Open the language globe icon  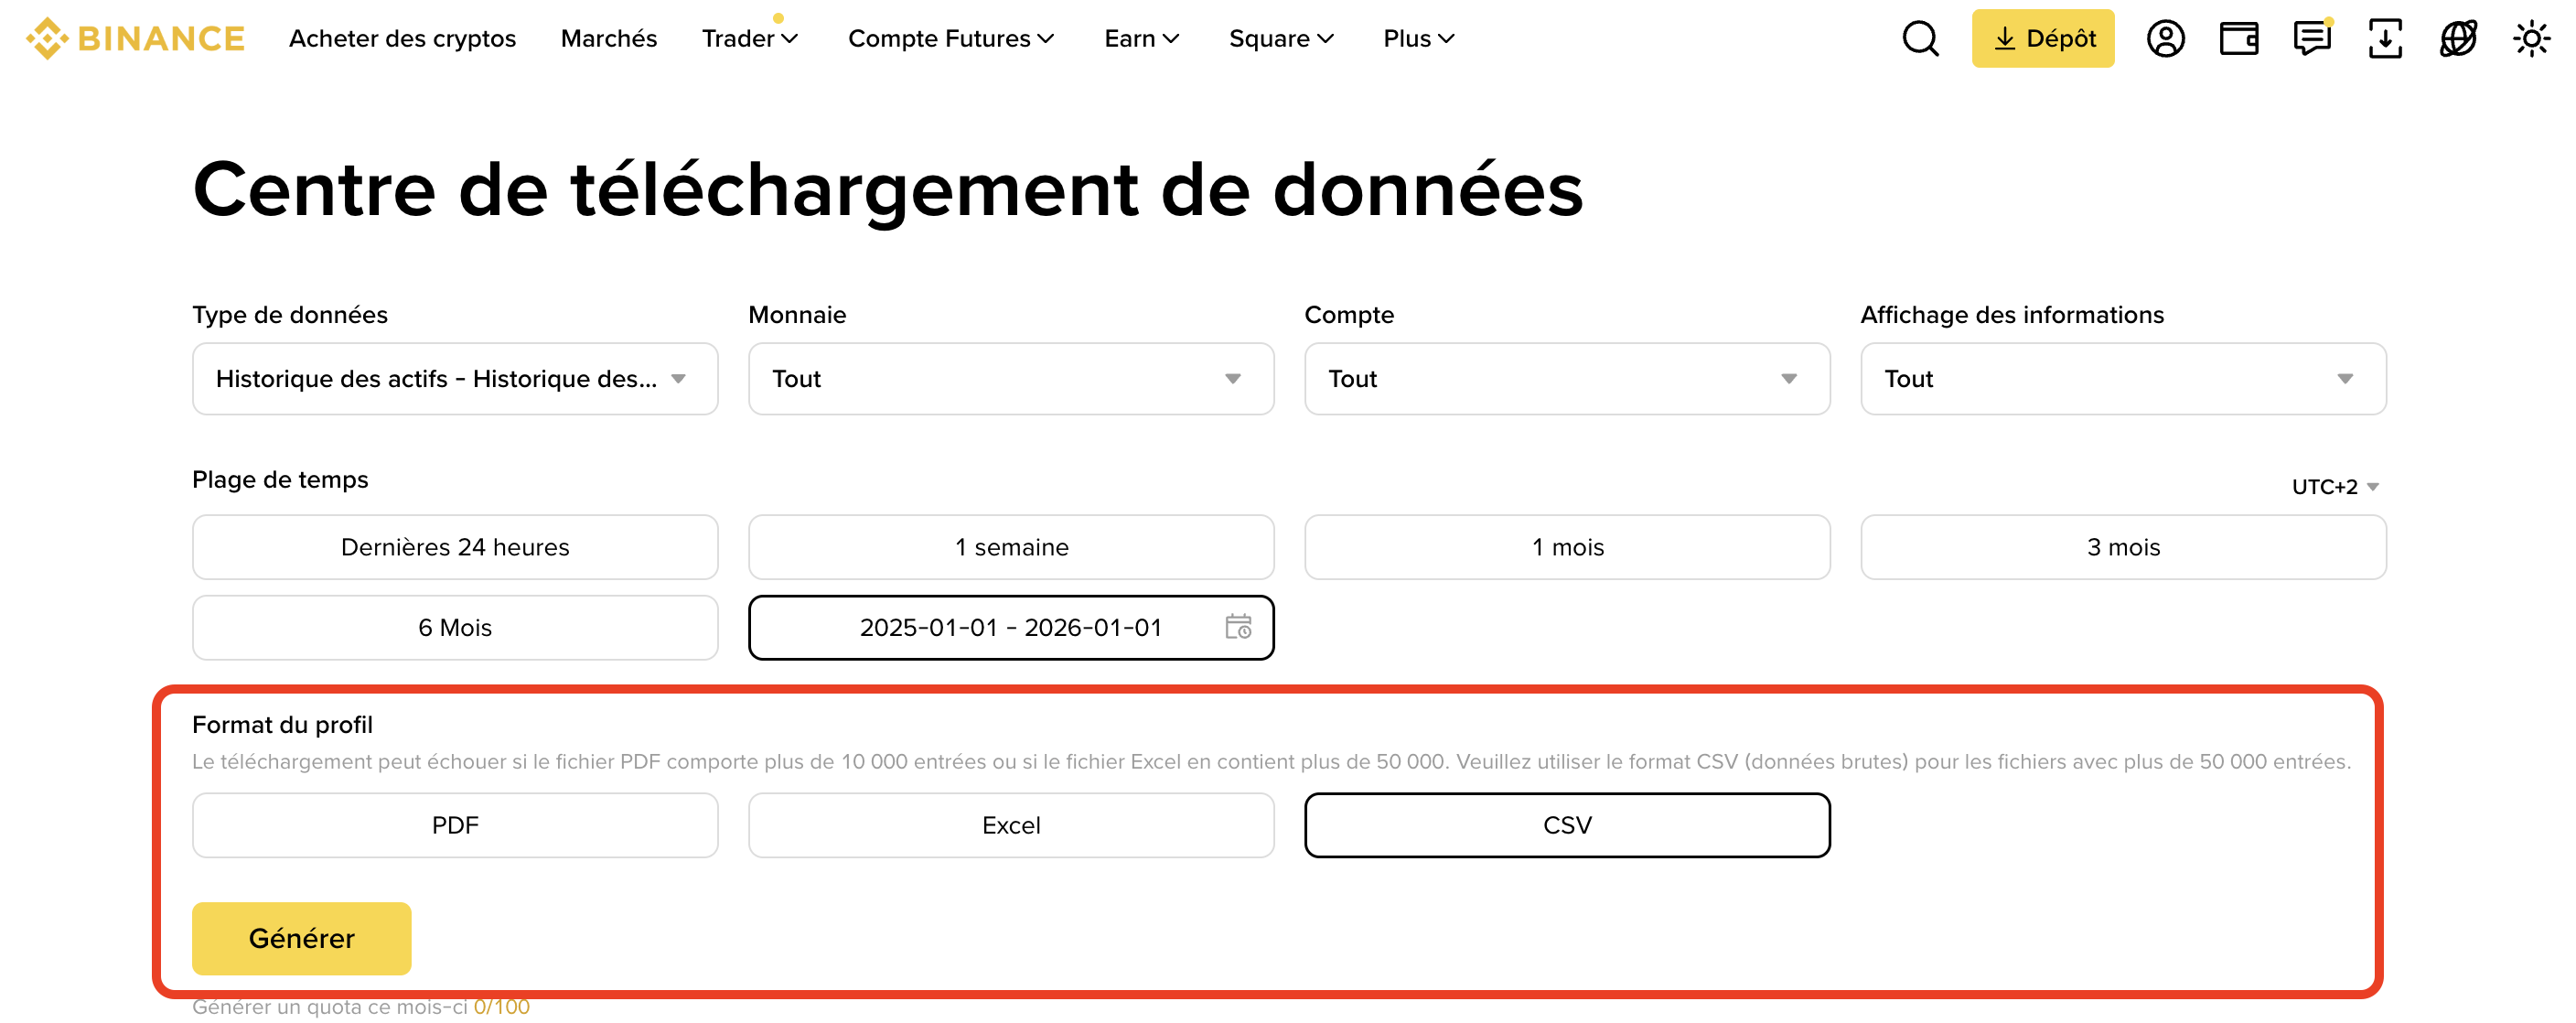tap(2457, 38)
